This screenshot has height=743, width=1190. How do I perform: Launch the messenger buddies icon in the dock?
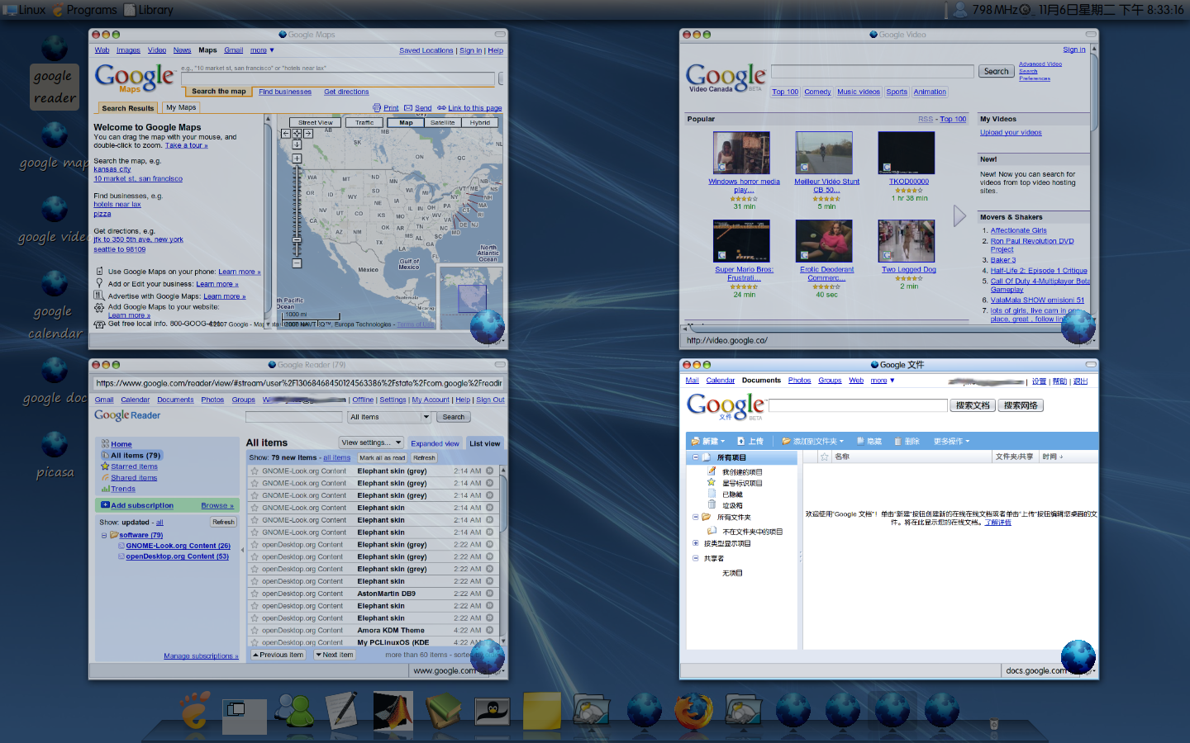point(293,712)
